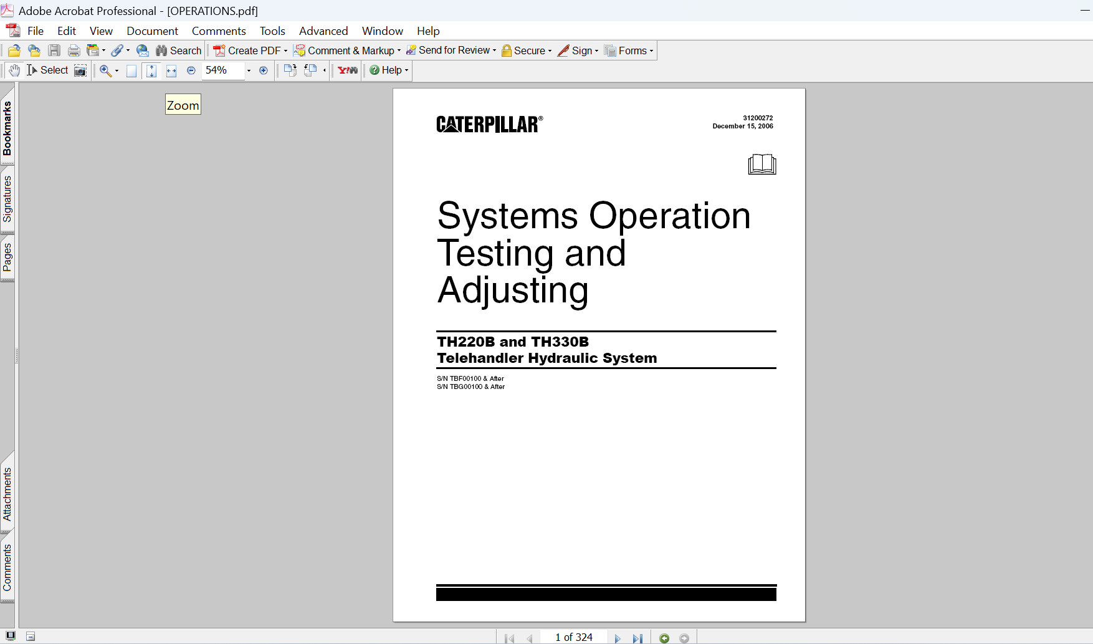Click the Save floppy disk icon
The height and width of the screenshot is (644, 1093).
click(x=54, y=50)
